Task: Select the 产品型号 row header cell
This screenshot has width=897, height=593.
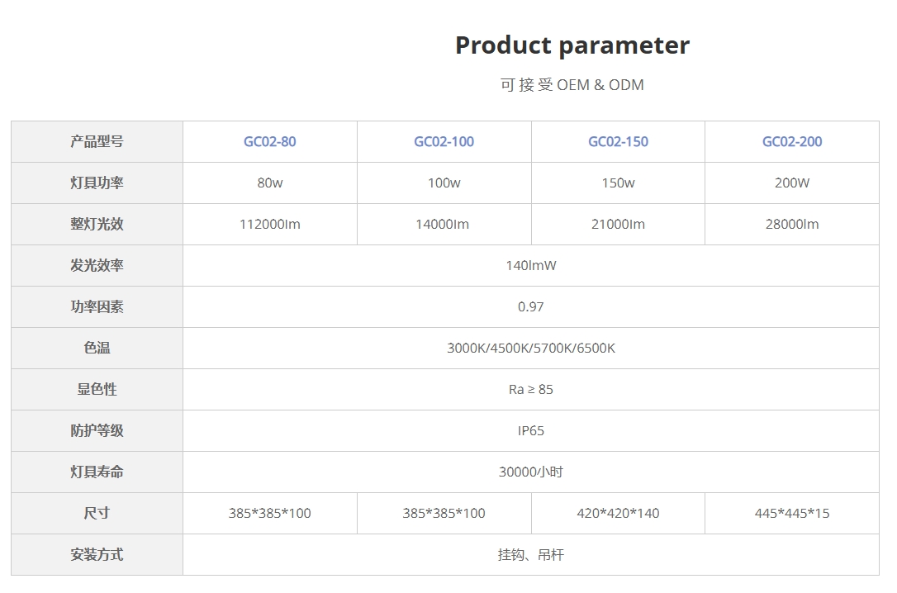Action: [x=97, y=141]
